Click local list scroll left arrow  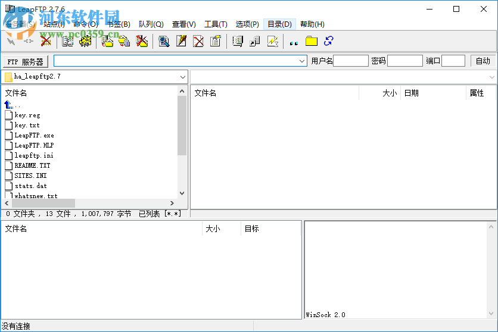coord(7,203)
